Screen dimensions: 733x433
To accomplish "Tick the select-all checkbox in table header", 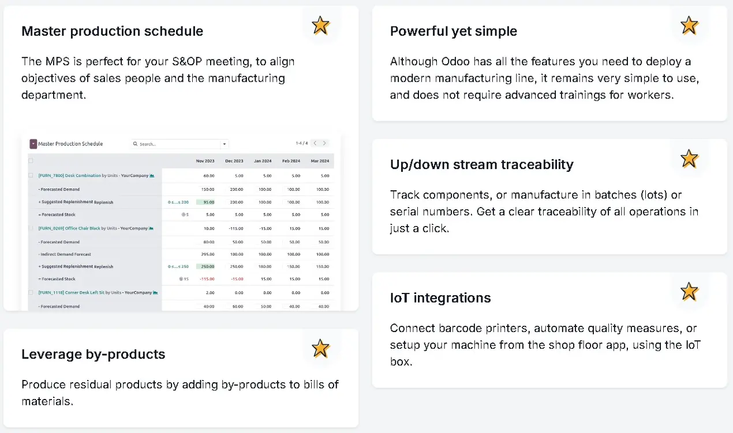I will point(31,161).
